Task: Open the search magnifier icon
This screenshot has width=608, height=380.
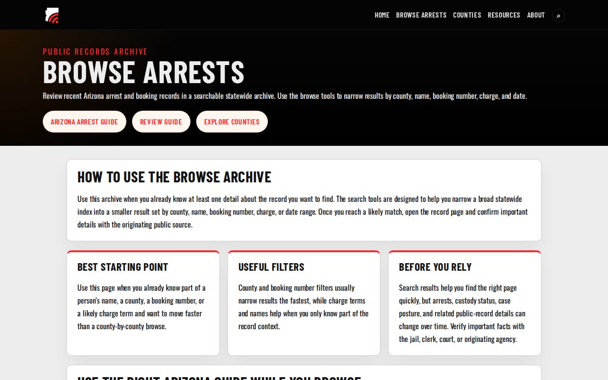Action: [559, 16]
